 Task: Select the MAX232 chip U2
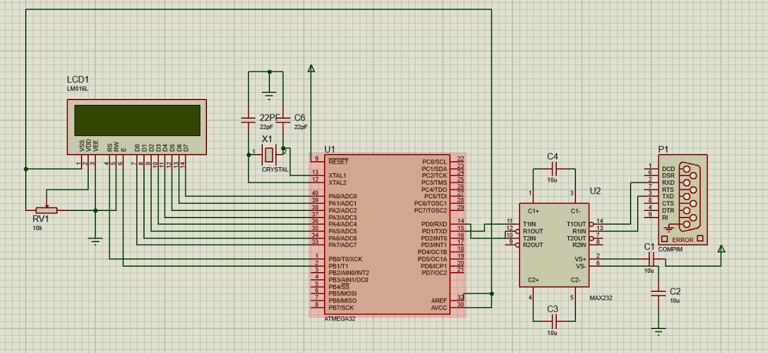coord(554,245)
